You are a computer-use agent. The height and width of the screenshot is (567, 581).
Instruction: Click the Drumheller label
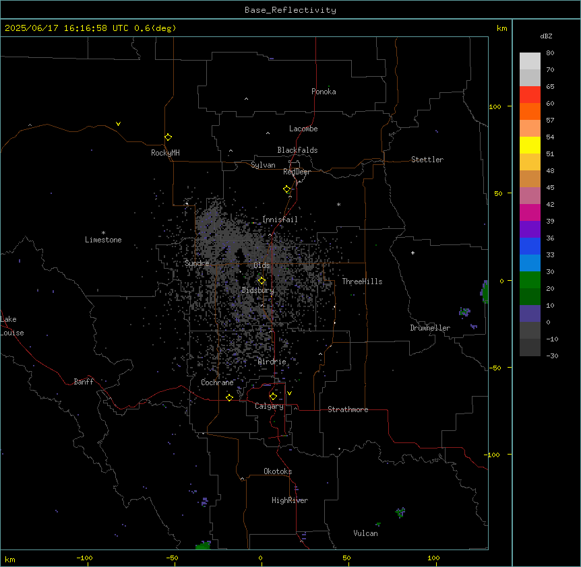[430, 328]
